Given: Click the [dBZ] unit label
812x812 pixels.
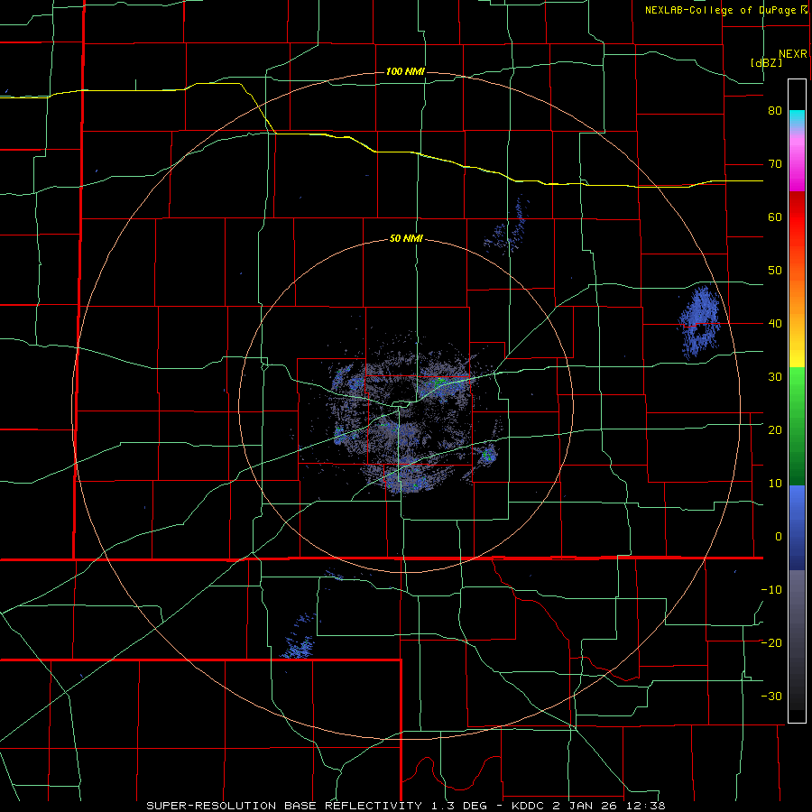Looking at the screenshot, I should pyautogui.click(x=766, y=62).
